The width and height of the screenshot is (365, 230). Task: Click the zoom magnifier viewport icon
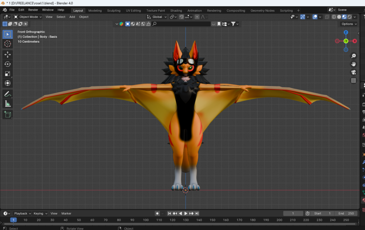(353, 56)
